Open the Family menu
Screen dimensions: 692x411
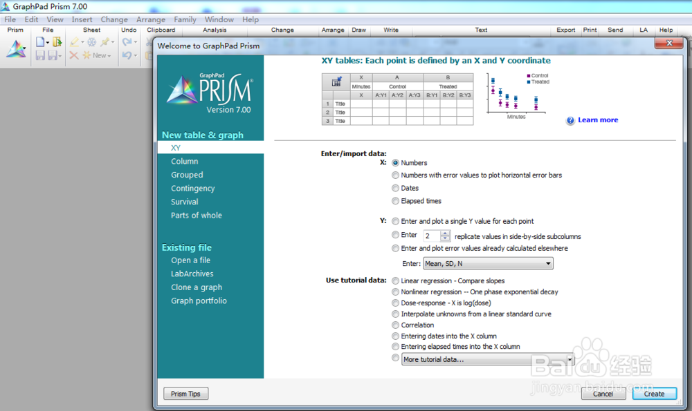[x=185, y=19]
